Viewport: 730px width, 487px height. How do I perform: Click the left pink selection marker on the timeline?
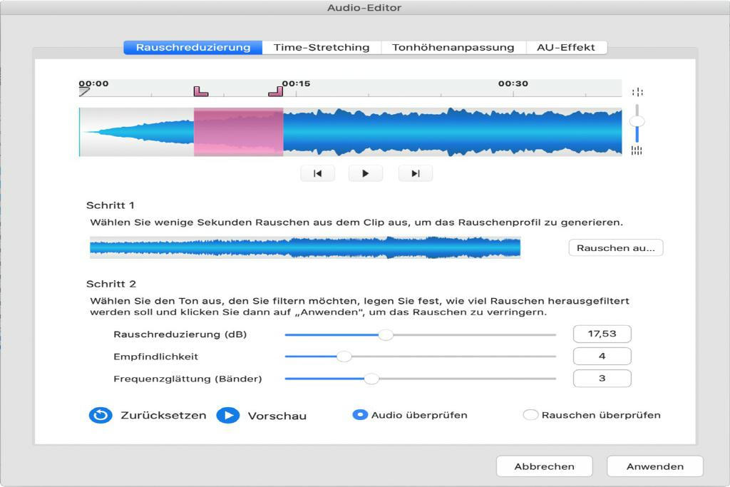[x=200, y=91]
